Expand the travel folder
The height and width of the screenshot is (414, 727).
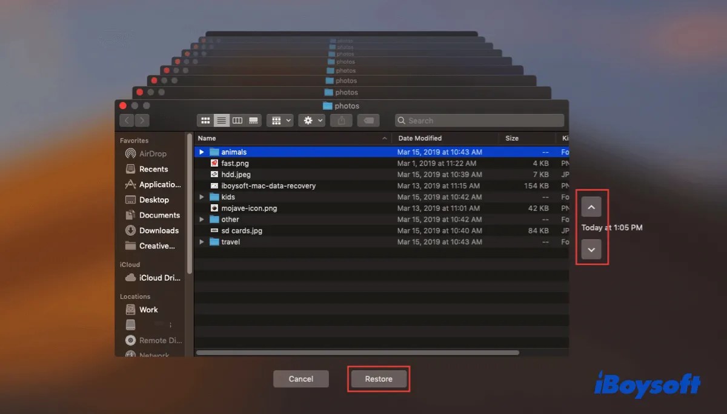(201, 241)
